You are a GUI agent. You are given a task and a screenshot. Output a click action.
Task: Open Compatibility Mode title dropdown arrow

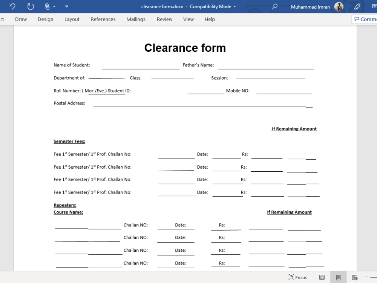point(235,6)
